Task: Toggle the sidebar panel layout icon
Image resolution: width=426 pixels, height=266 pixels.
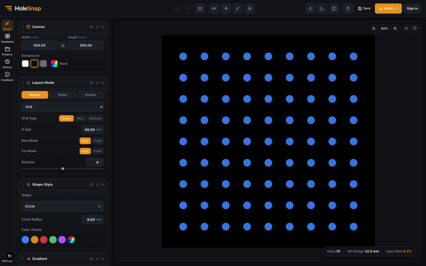Action: click(x=334, y=8)
